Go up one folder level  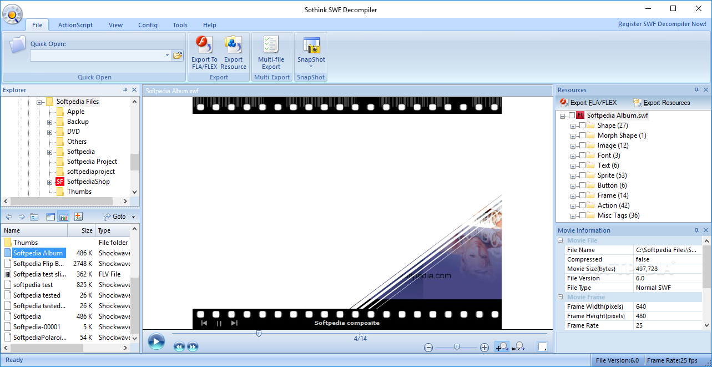[x=34, y=217]
